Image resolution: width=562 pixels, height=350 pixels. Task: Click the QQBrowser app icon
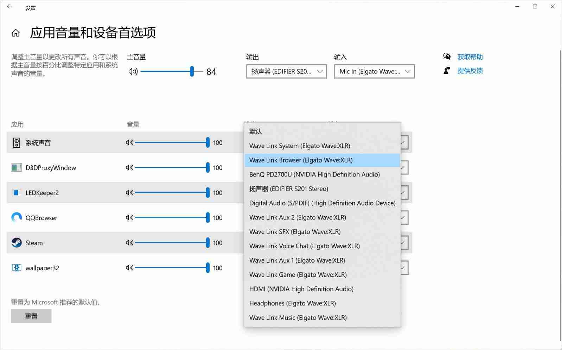point(17,218)
